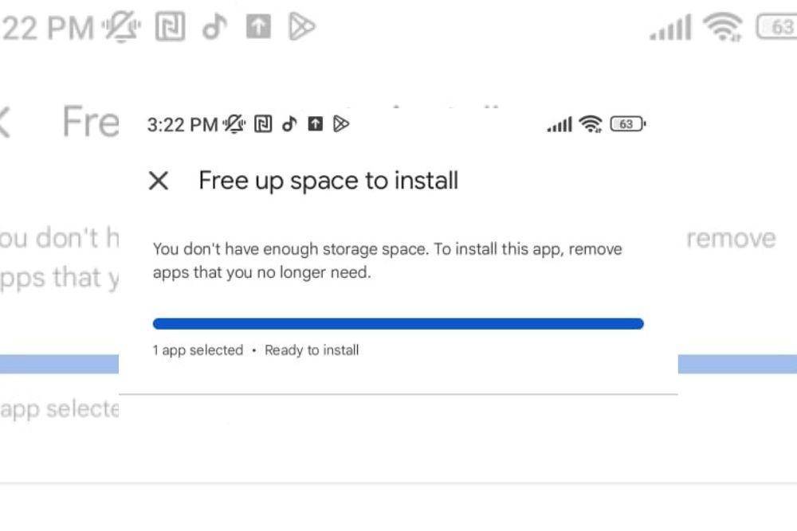Tap the Wi-Fi icon in the sharp status bar

(x=591, y=124)
